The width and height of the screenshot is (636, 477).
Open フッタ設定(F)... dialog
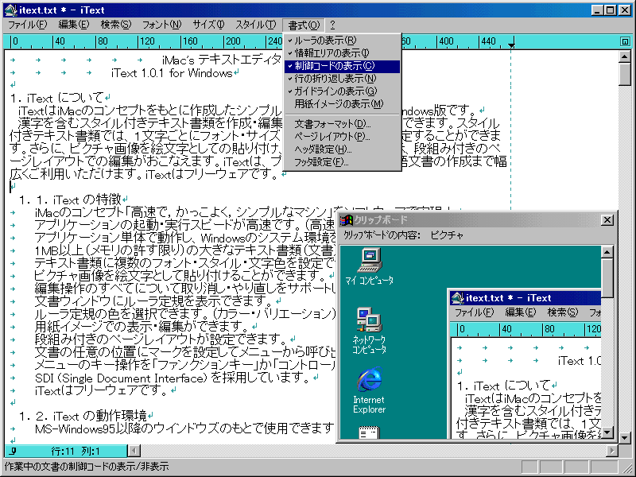click(342, 162)
